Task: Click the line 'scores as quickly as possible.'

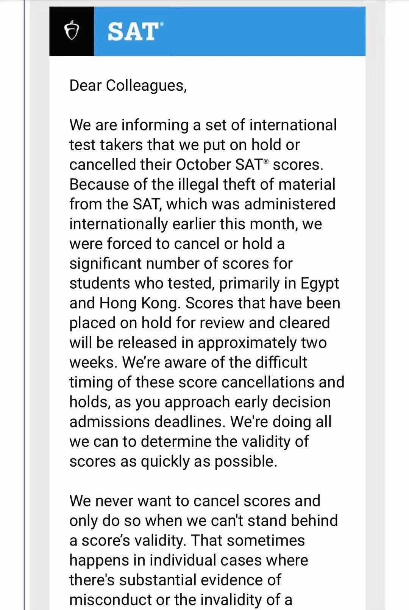Action: [173, 462]
